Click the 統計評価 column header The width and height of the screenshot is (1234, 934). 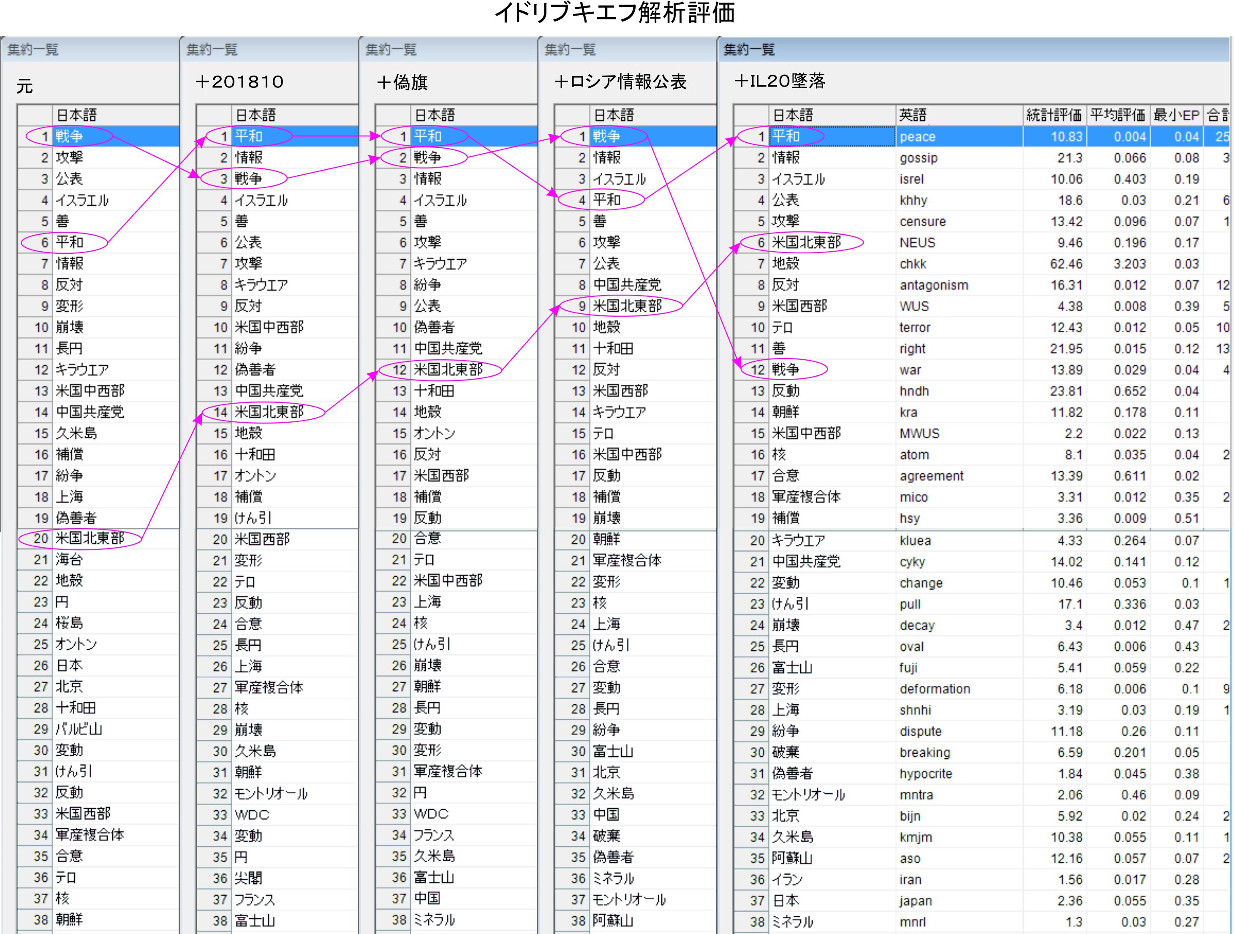pyautogui.click(x=1053, y=115)
